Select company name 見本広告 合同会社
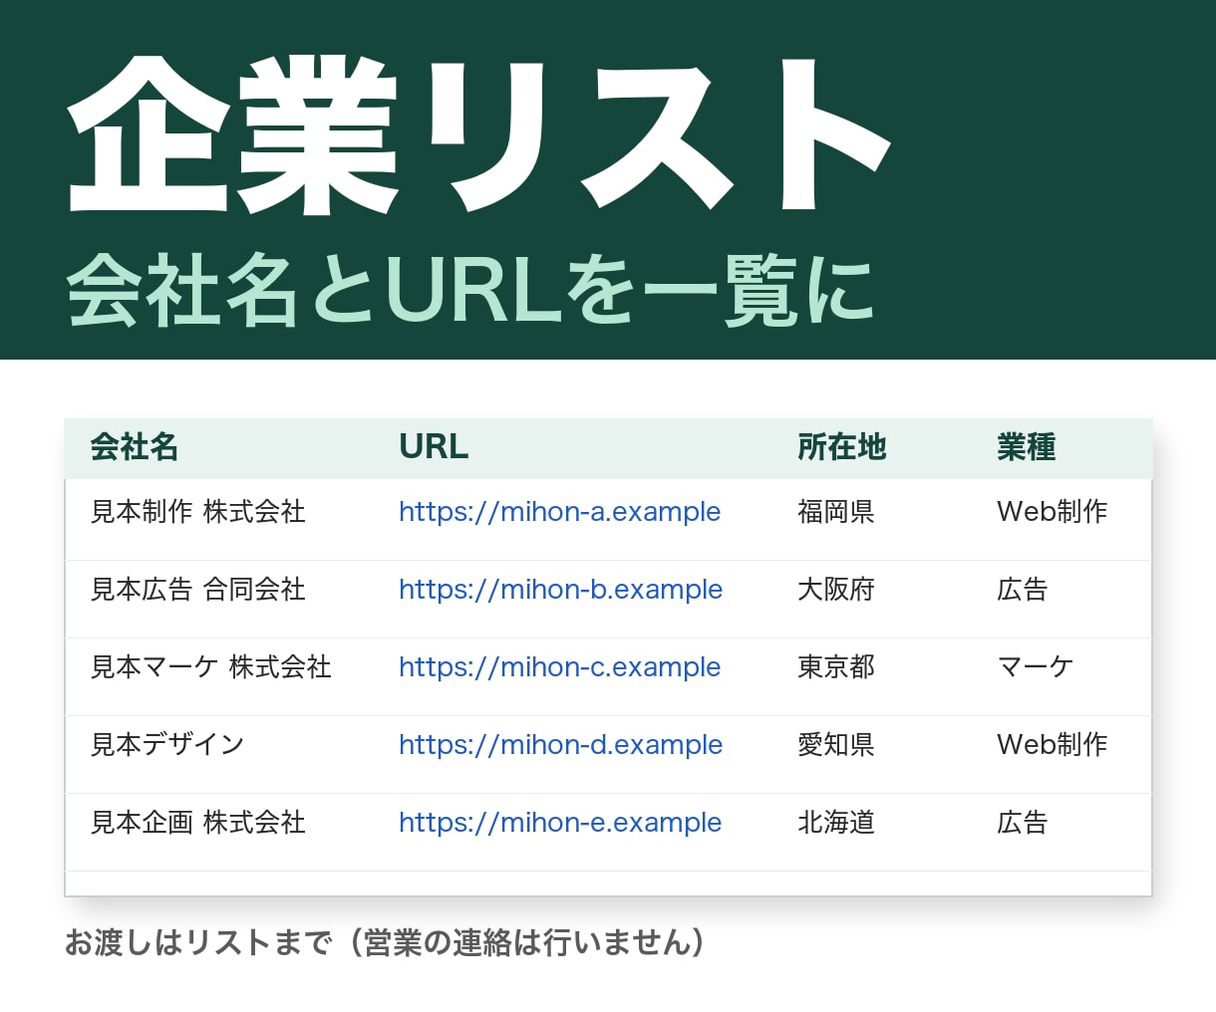The height and width of the screenshot is (1012, 1216). [x=197, y=590]
